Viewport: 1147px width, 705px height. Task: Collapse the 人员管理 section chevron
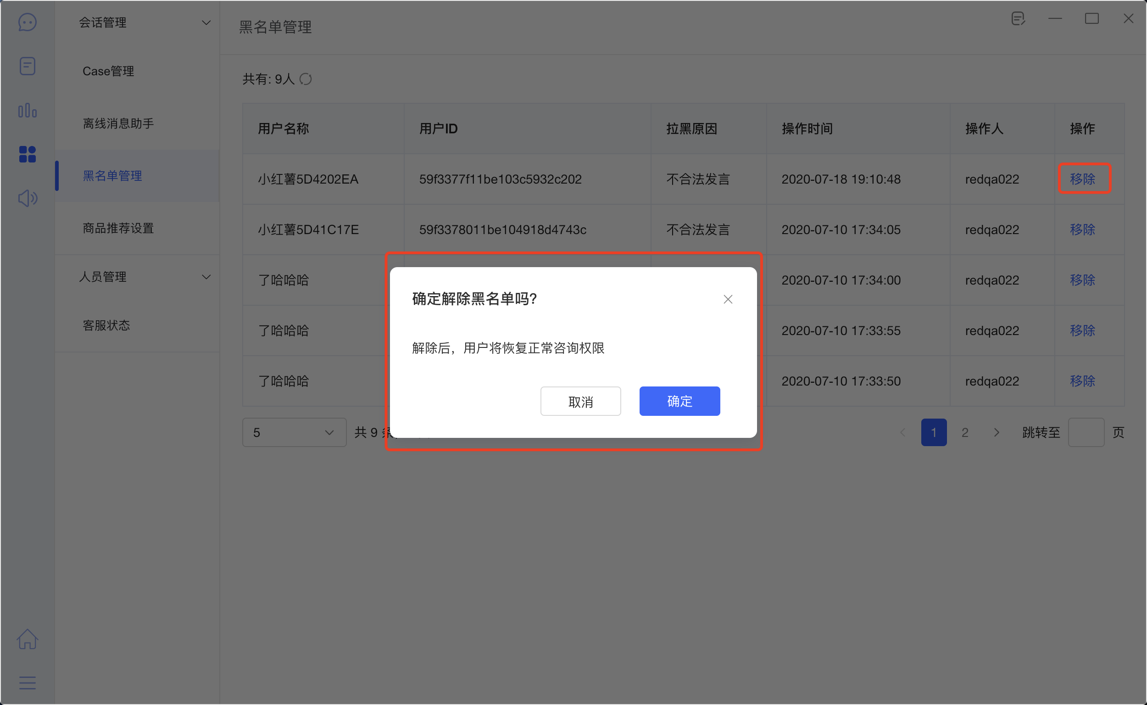tap(206, 277)
